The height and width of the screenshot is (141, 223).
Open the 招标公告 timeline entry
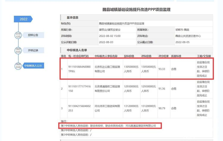tap(33, 35)
